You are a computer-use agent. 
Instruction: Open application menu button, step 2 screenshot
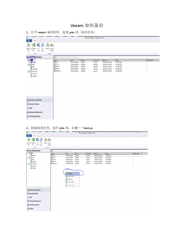click(29, 136)
